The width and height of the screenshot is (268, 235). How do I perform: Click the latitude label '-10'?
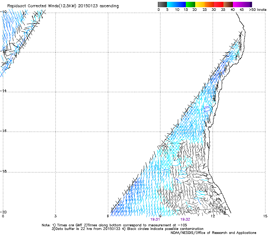tap(3, 12)
